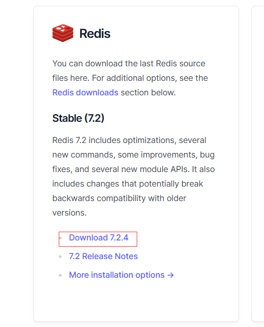
Task: Click the 'section below.' text
Action: [x=148, y=92]
